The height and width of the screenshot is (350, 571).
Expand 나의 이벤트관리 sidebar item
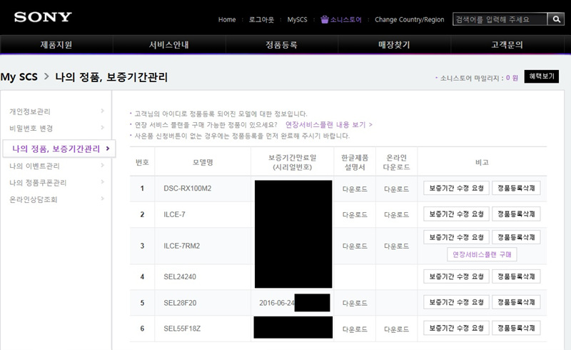click(x=56, y=166)
